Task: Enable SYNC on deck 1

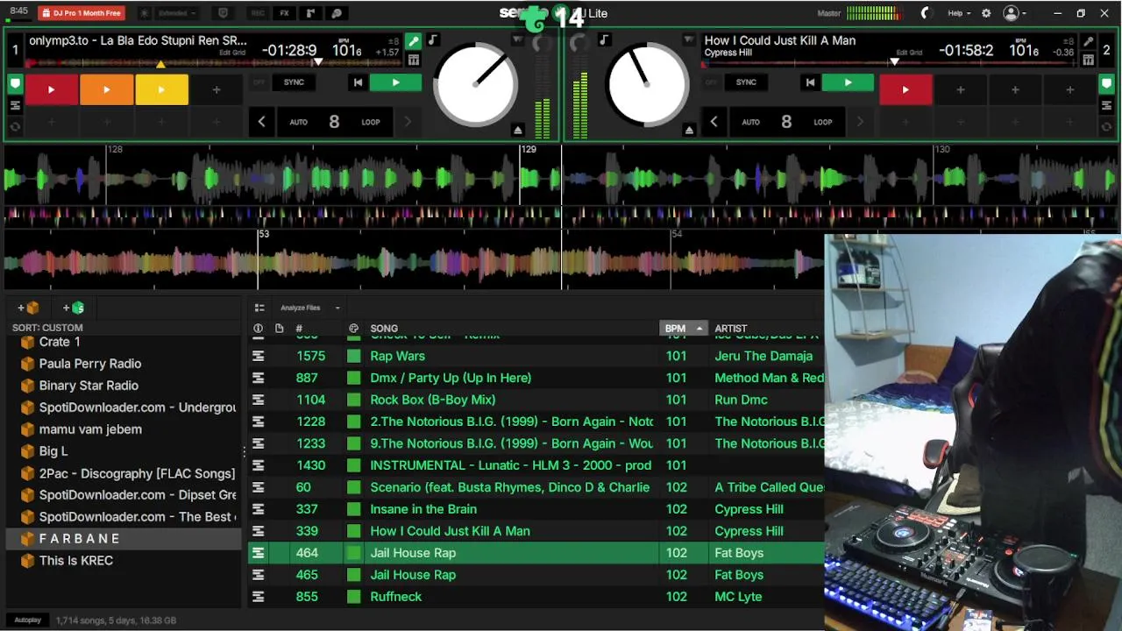Action: (x=294, y=82)
